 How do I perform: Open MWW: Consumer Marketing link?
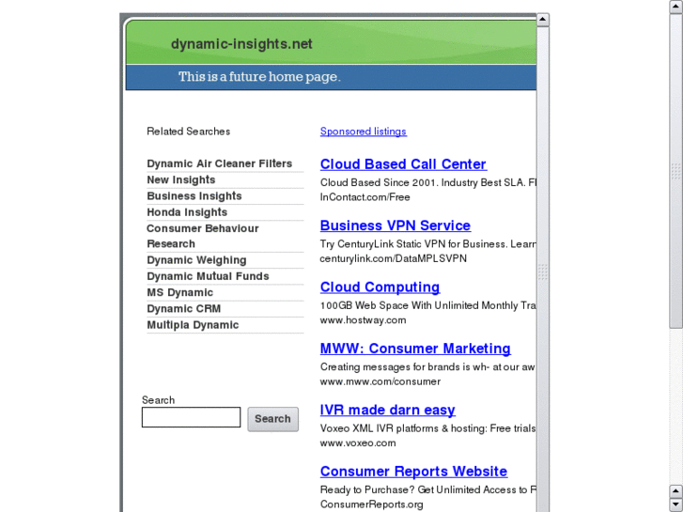click(415, 349)
